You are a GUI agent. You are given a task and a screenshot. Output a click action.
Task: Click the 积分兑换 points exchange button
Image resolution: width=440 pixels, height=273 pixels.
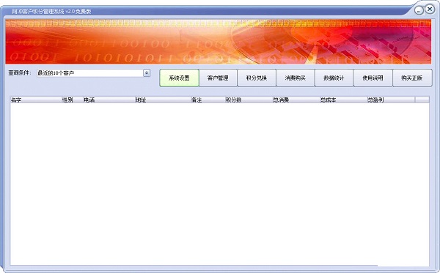[257, 78]
